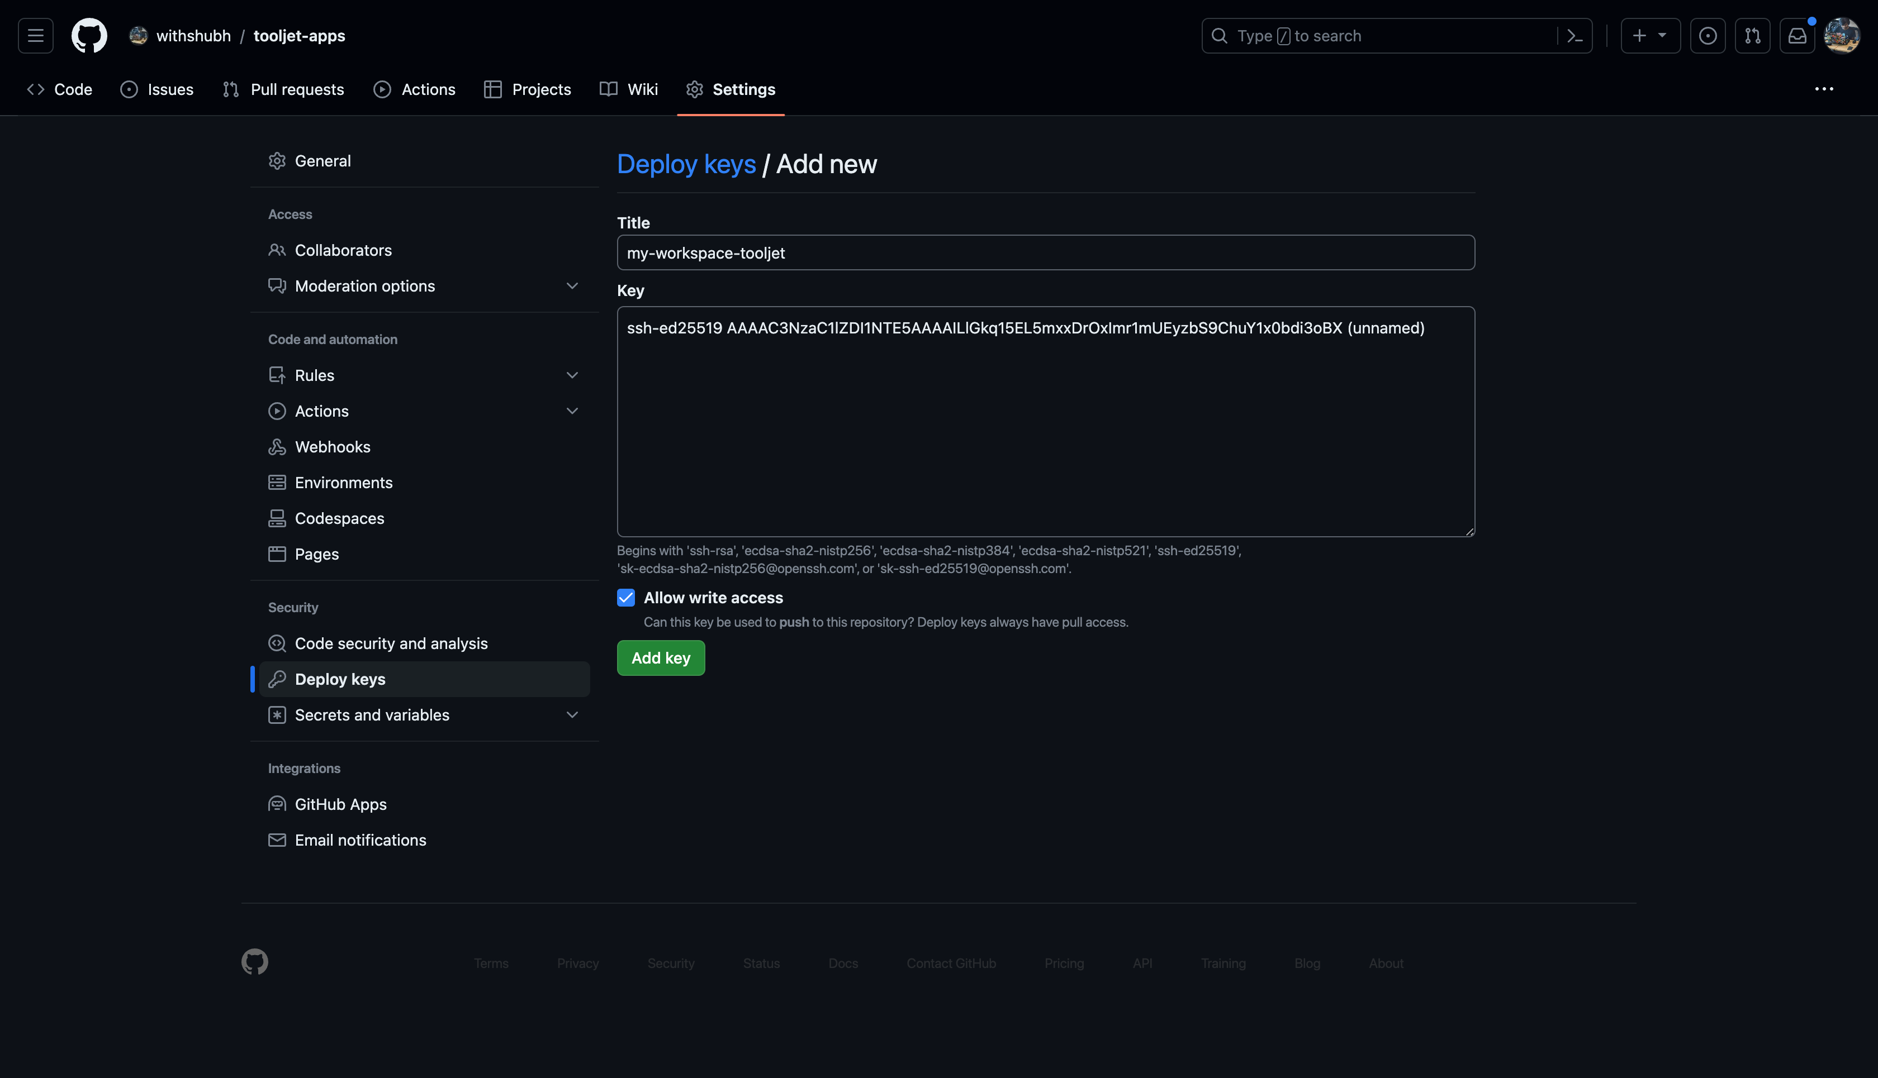Follow the Deploy keys breadcrumb link
This screenshot has height=1078, width=1878.
point(686,164)
